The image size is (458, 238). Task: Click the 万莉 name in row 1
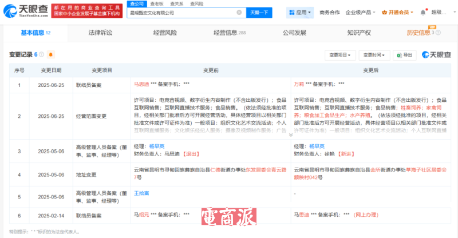pos(299,85)
